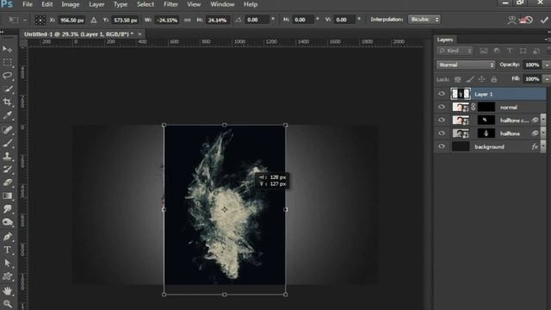Screen dimensions: 551x310
Task: Open the Window menu
Action: click(x=222, y=4)
